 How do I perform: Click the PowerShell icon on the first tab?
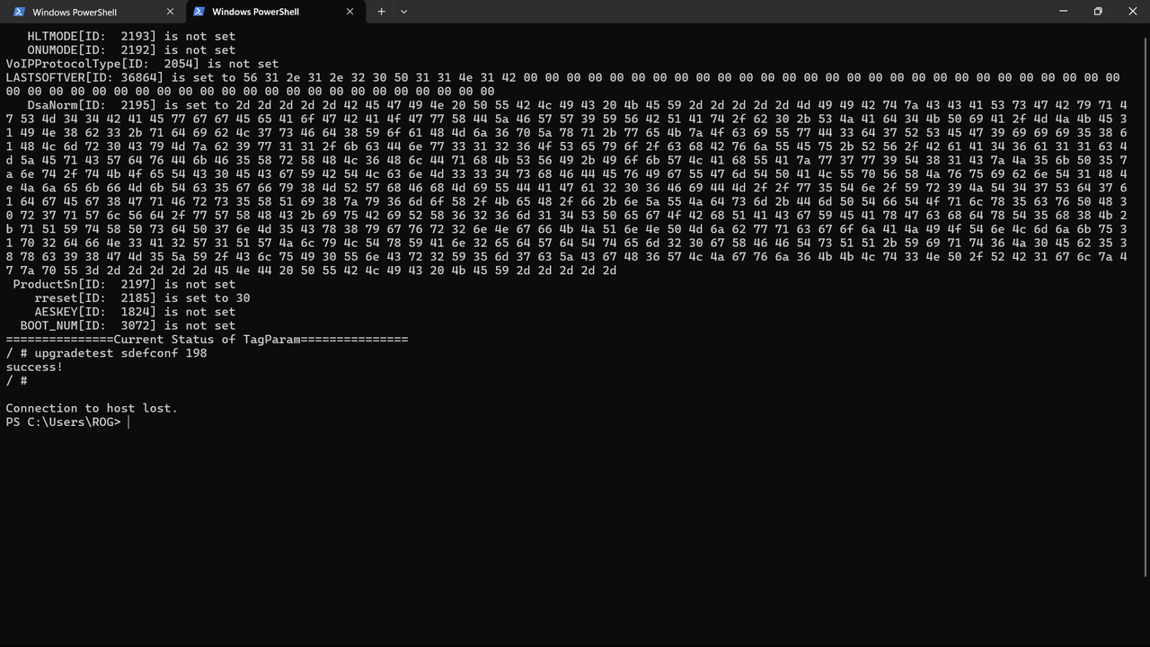(x=19, y=12)
